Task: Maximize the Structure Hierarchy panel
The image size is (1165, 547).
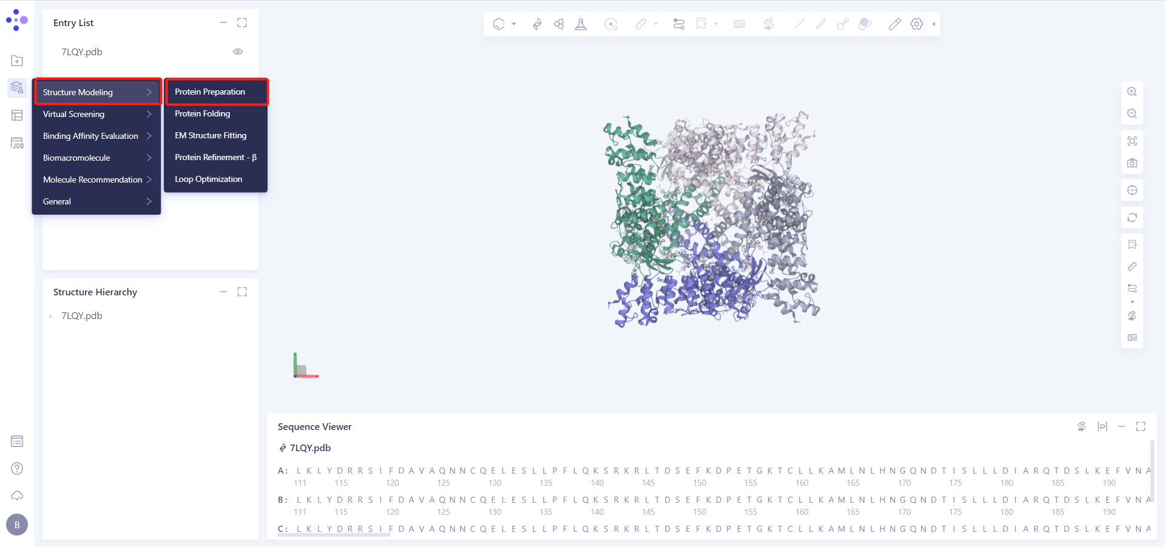Action: click(242, 292)
